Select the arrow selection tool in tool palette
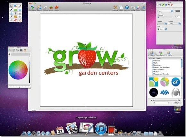The image size is (186, 137). [11, 6]
